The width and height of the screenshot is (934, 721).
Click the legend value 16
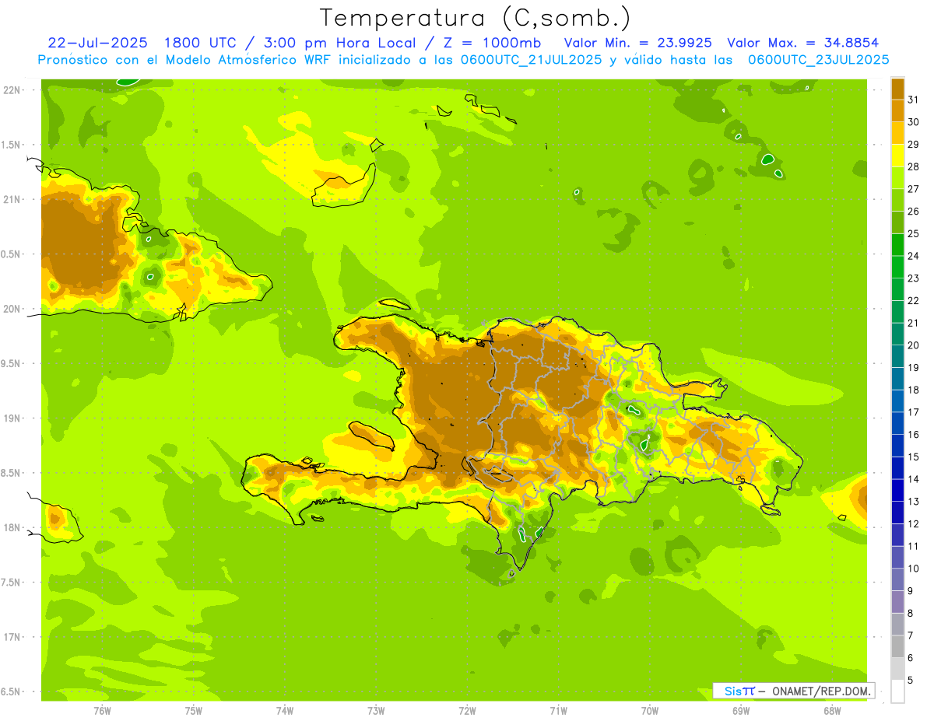click(913, 435)
